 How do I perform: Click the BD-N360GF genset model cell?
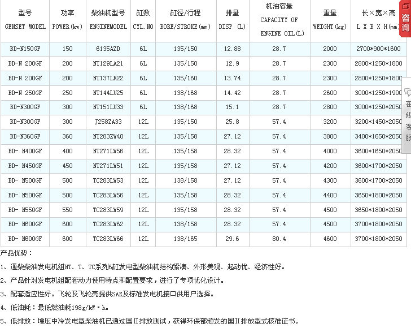click(25, 136)
